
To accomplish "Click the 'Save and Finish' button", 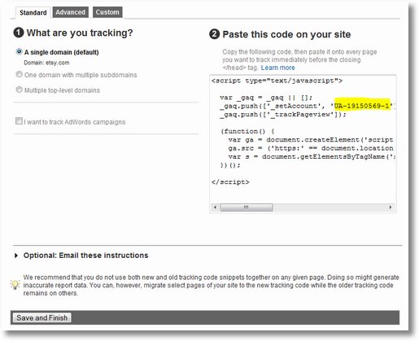I will (42, 317).
